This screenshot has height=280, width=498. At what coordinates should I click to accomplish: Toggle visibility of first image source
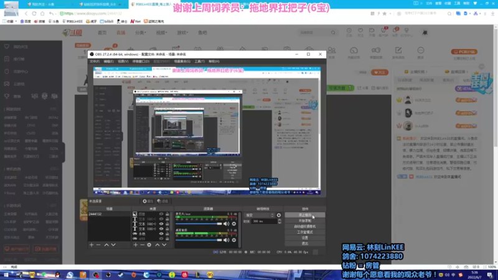(x=161, y=214)
